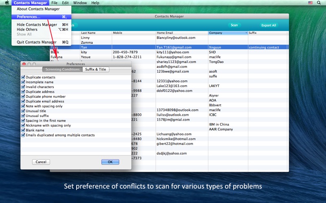
Task: Select Preferences... menu entry
Action: tap(42, 17)
